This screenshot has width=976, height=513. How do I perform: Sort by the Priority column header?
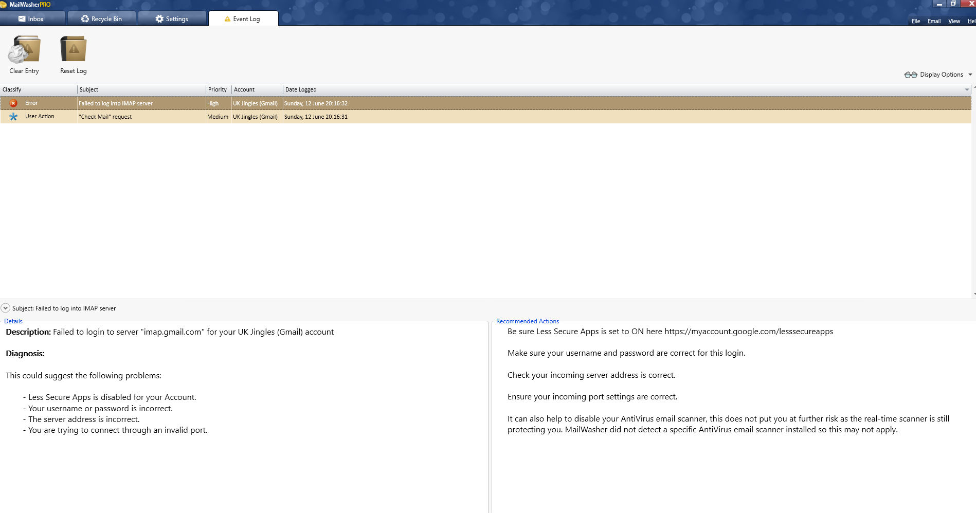point(219,89)
